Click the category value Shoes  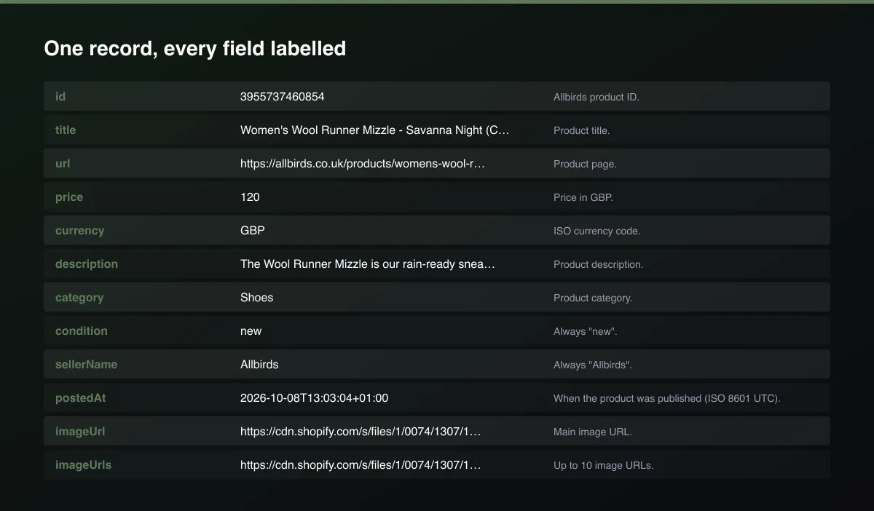point(257,297)
